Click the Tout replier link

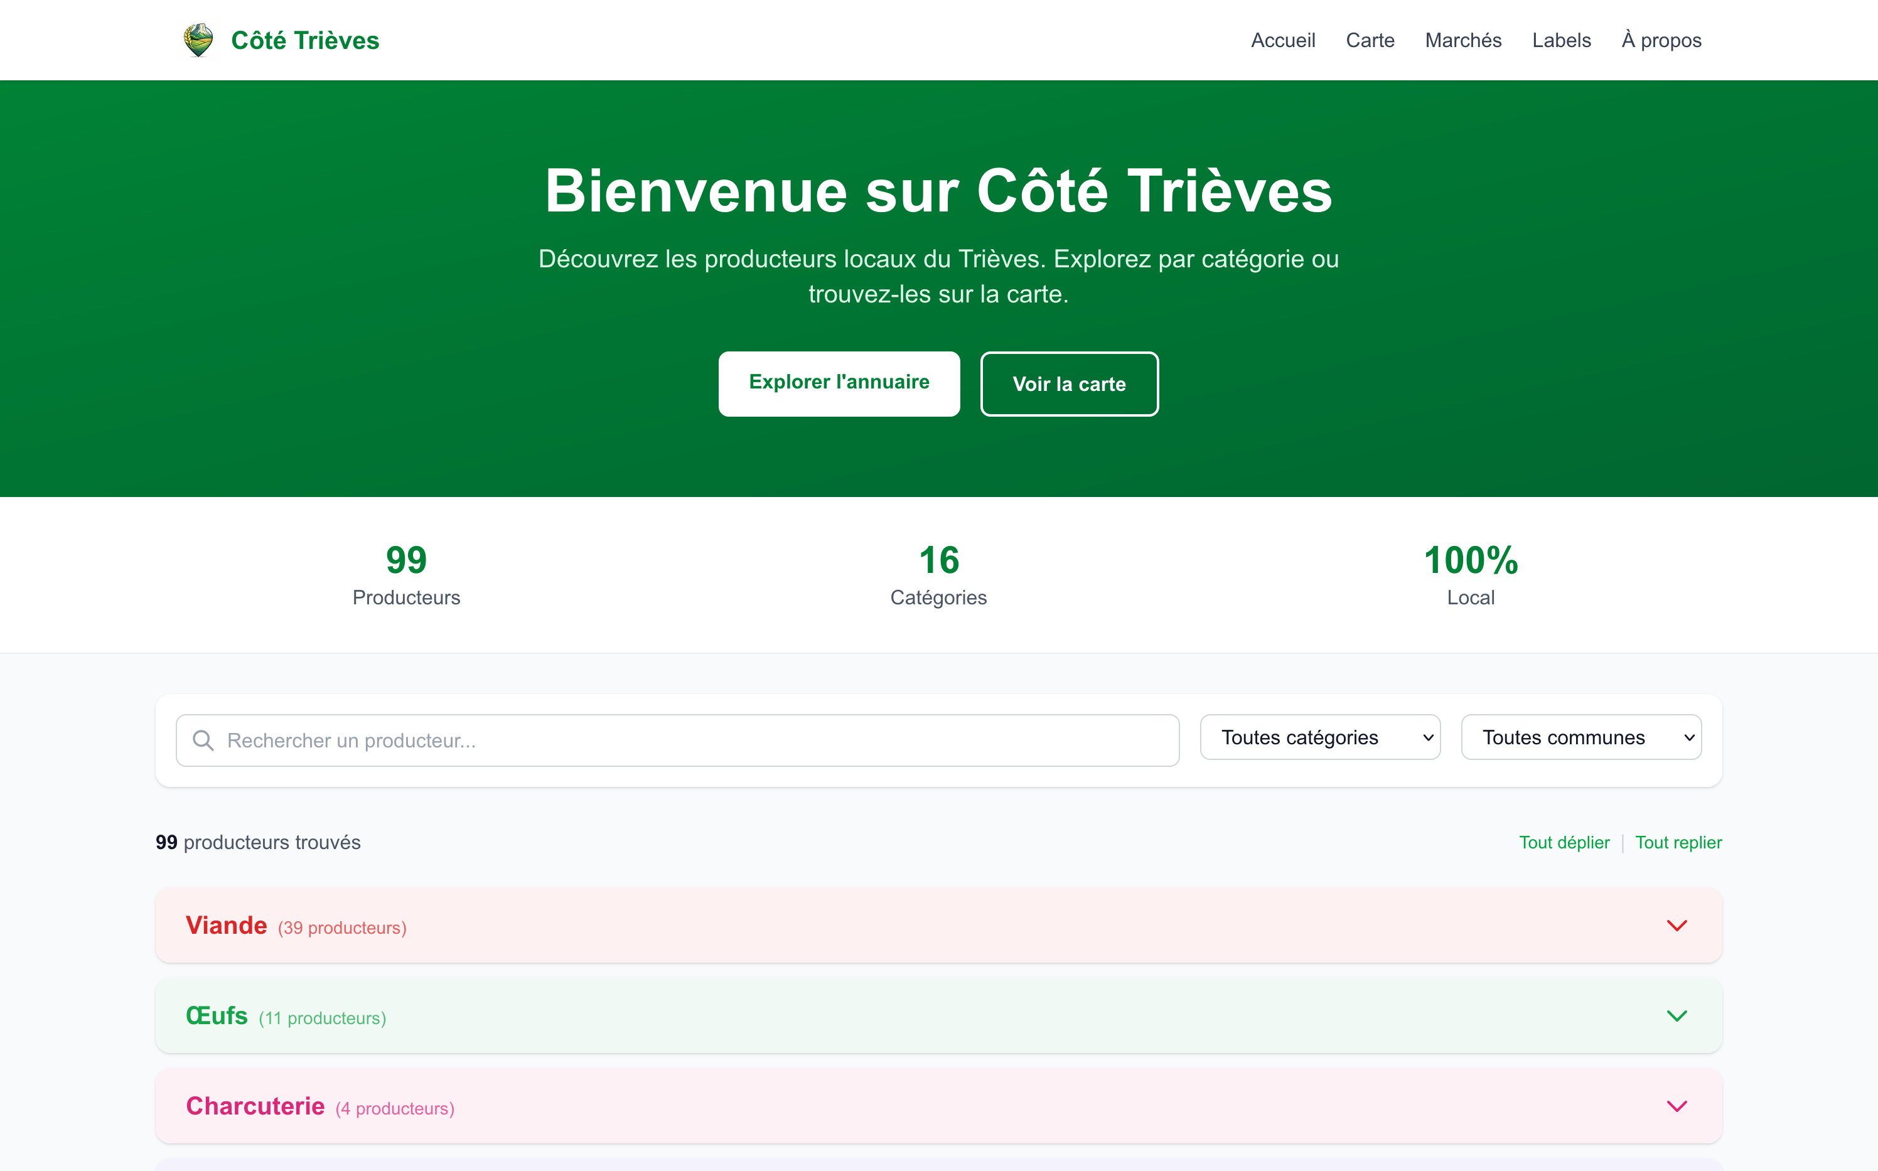coord(1678,843)
